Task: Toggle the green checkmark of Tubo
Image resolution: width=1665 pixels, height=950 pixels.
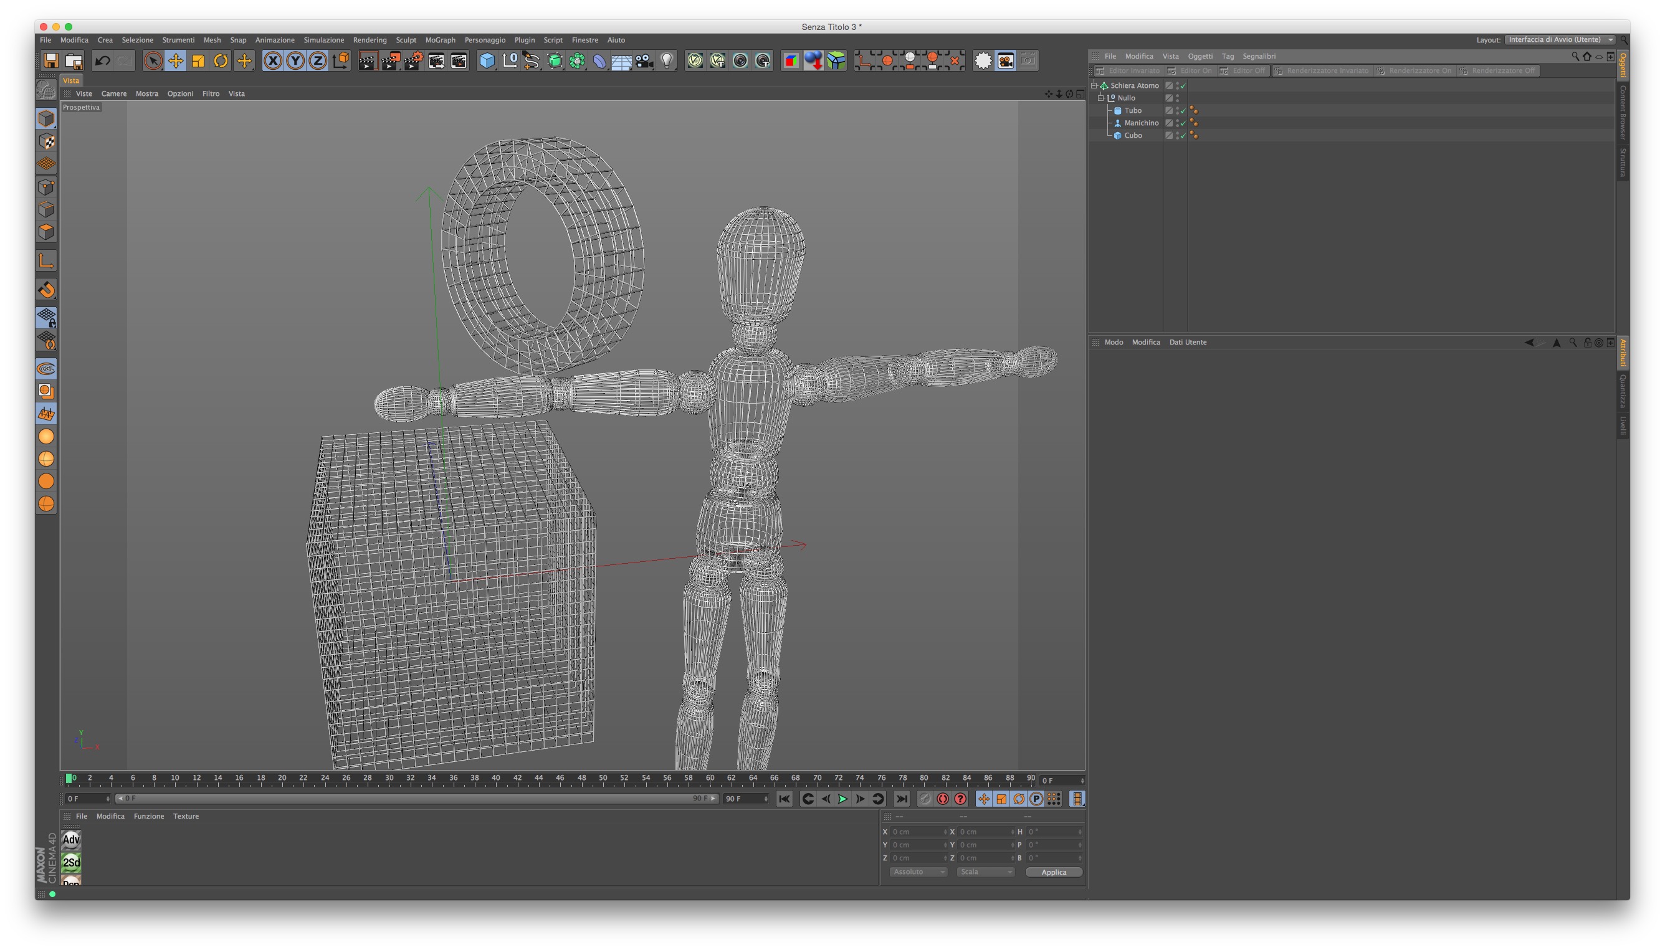Action: (x=1183, y=111)
